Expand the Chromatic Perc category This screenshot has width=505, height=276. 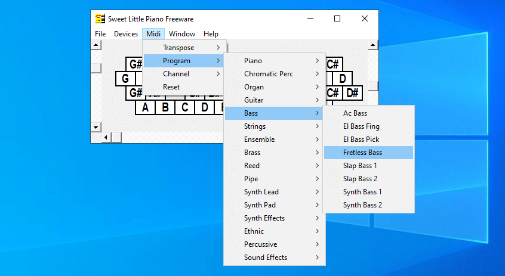(x=275, y=74)
